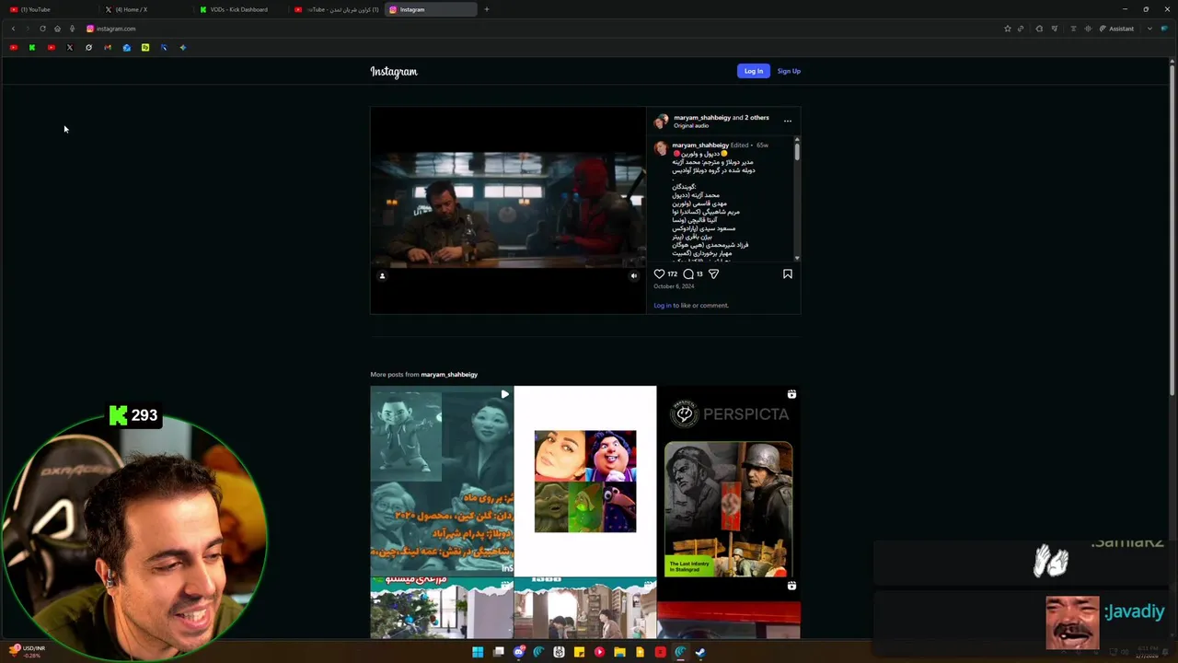This screenshot has width=1178, height=663.
Task: Open the green Kick bookmark shortcut
Action: pyautogui.click(x=32, y=47)
